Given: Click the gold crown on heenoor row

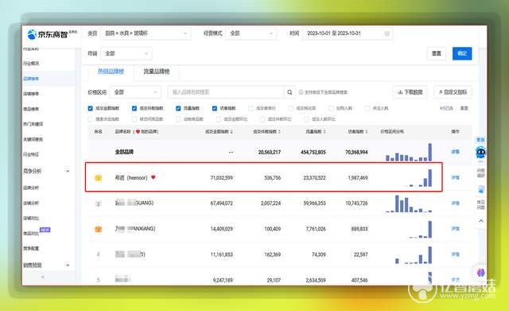Looking at the screenshot, I should click(x=98, y=177).
